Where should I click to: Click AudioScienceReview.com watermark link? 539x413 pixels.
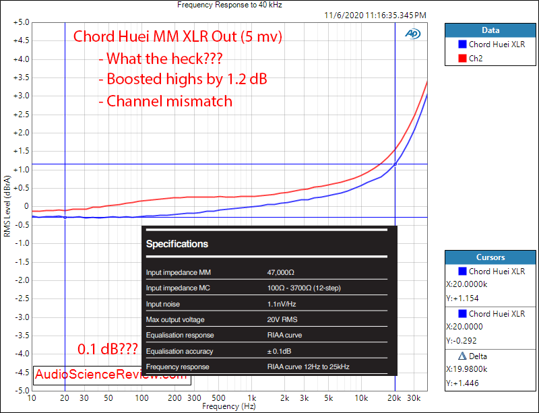pyautogui.click(x=110, y=374)
